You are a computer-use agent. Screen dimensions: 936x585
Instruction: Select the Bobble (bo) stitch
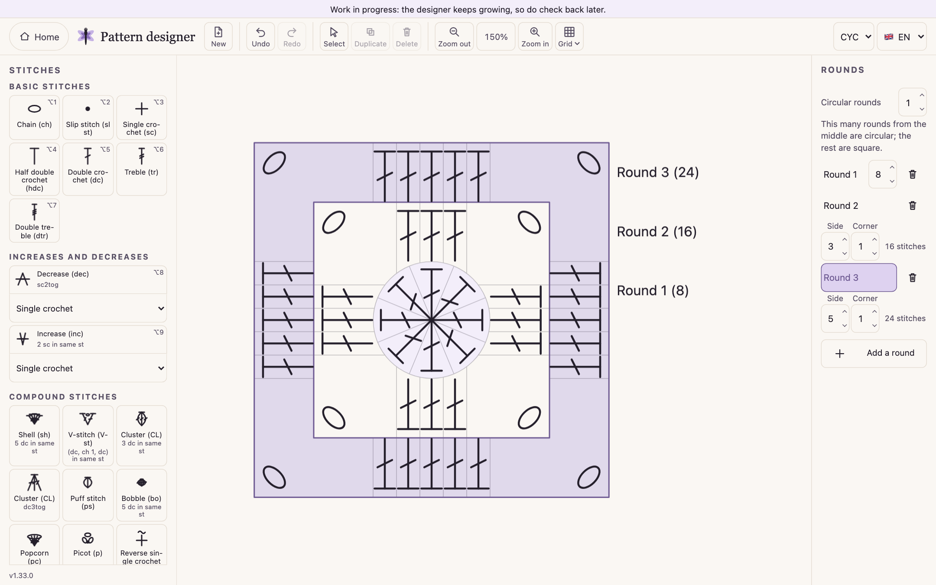tap(141, 495)
